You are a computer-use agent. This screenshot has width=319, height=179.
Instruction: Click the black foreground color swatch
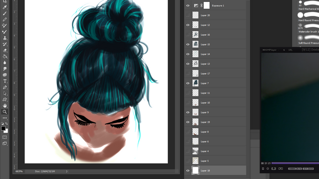tap(3, 128)
